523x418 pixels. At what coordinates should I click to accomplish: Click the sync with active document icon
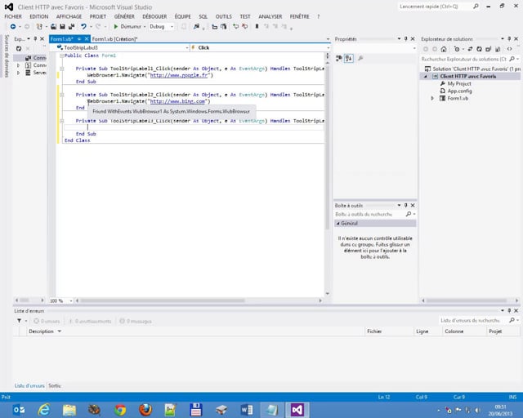pyautogui.click(x=470, y=49)
